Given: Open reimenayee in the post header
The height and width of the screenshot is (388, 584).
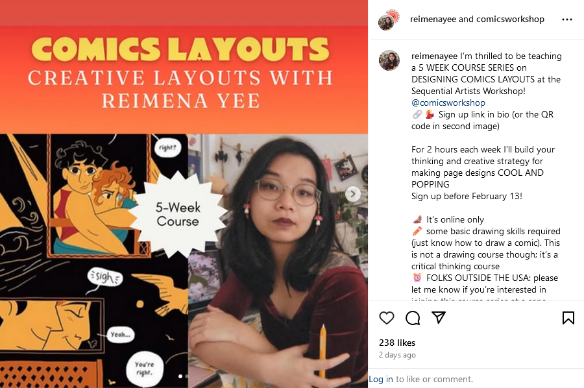Looking at the screenshot, I should click(x=433, y=19).
